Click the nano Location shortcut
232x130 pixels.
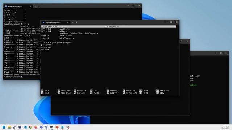[x=130, y=91]
